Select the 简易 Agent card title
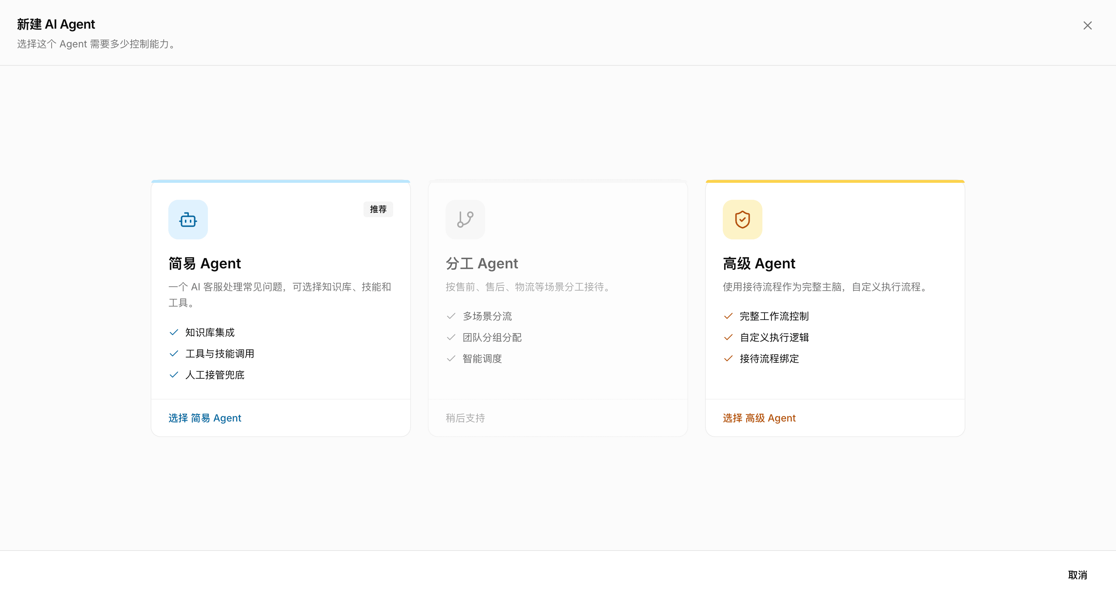The height and width of the screenshot is (599, 1116). [x=204, y=263]
